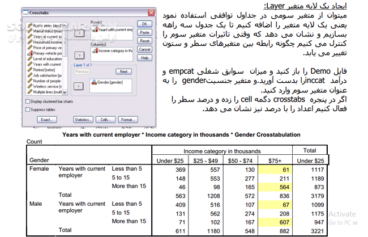Click the 'Female' row label
The height and width of the screenshot is (237, 368).
[x=39, y=168]
